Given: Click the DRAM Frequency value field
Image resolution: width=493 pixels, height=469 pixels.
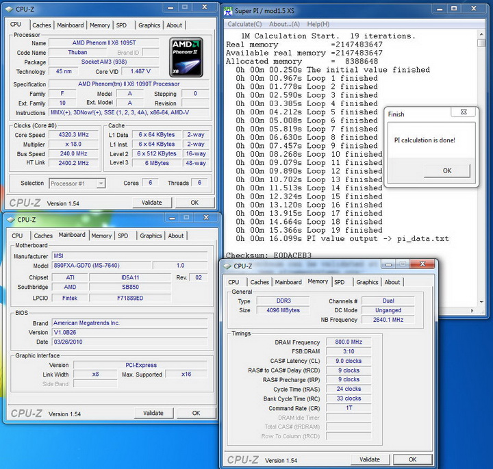Looking at the screenshot, I should click(348, 342).
